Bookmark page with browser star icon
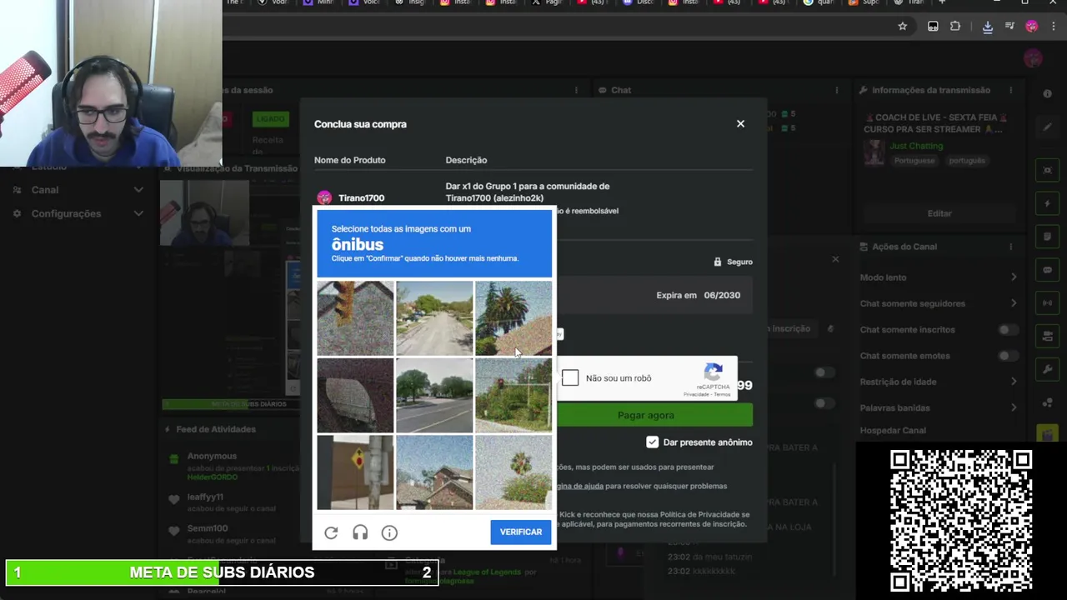 (x=902, y=27)
